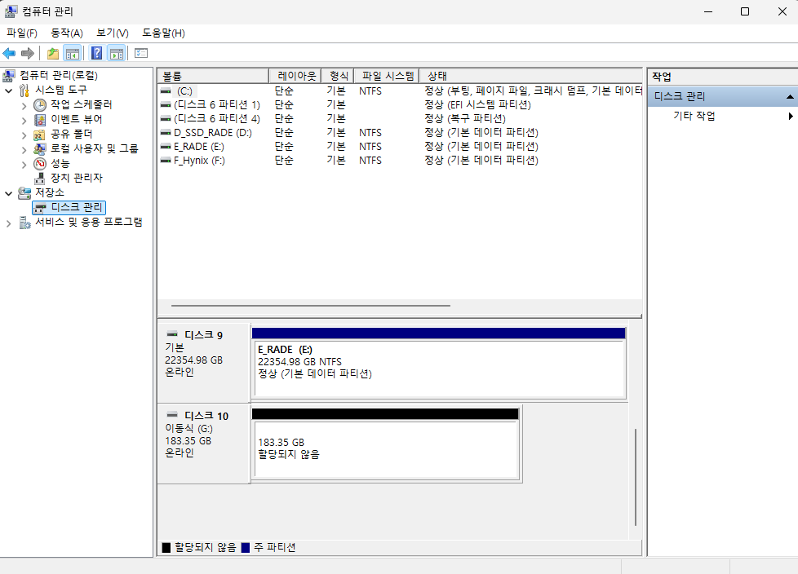Collapse the 디스크 관리 actions section arrow
The image size is (798, 574).
coord(789,96)
